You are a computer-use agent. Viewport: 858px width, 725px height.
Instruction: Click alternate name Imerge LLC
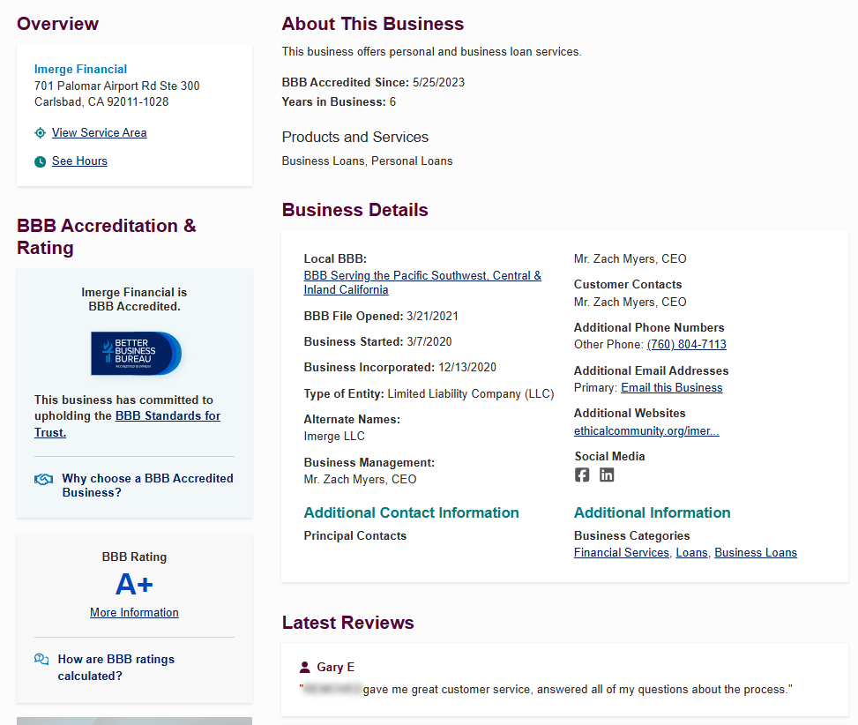[334, 436]
